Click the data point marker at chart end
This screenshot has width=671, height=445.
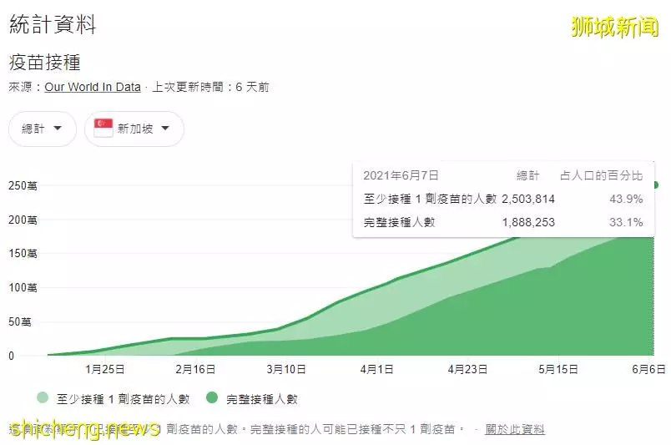pyautogui.click(x=655, y=185)
